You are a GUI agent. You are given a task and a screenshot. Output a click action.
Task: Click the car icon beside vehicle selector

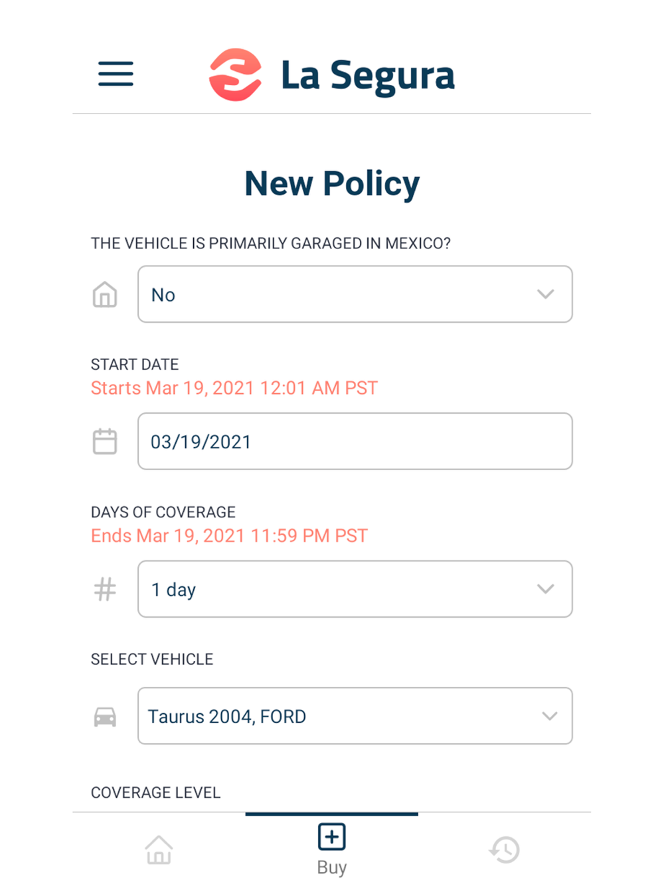click(105, 717)
